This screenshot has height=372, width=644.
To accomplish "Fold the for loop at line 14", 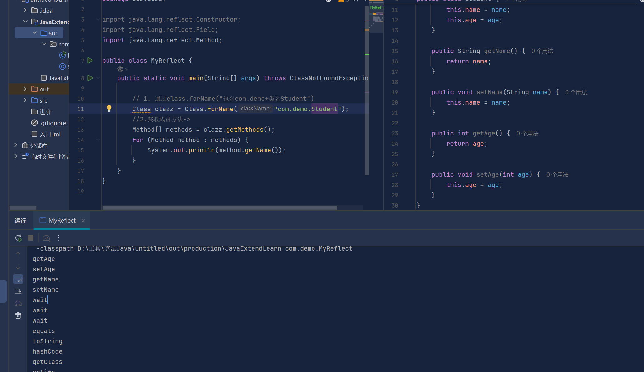I will tap(98, 140).
